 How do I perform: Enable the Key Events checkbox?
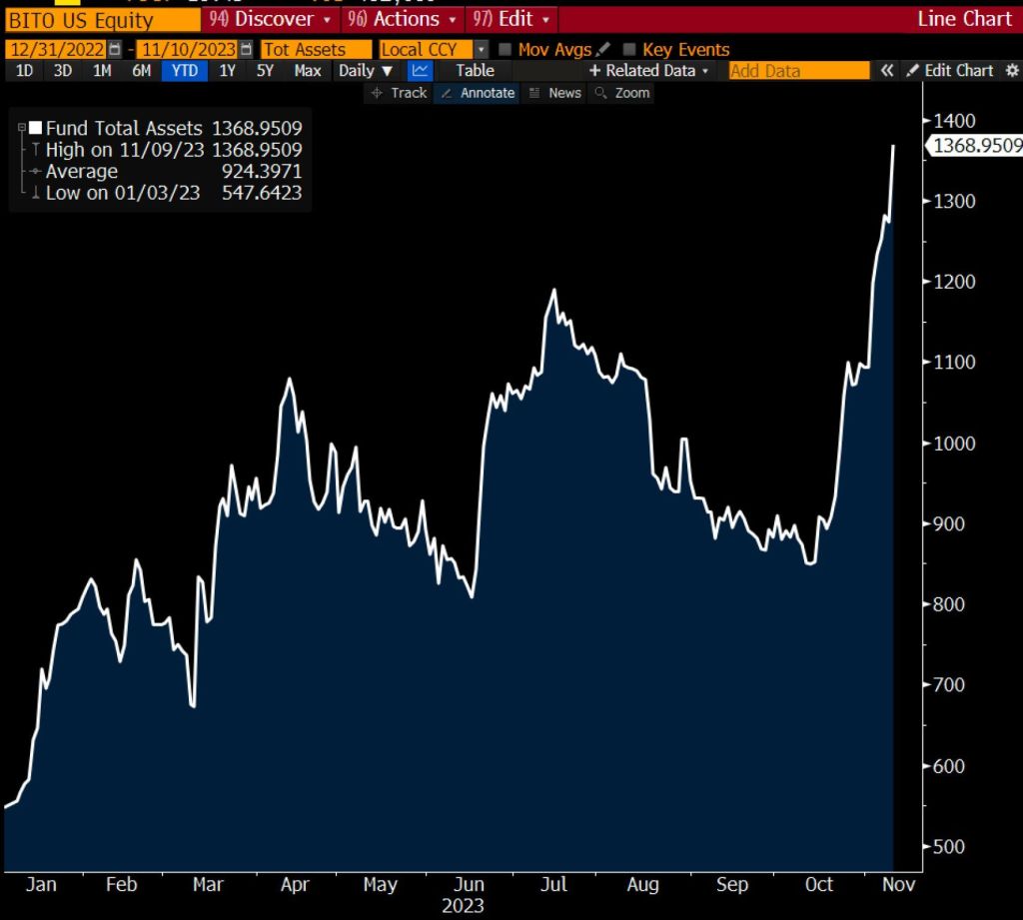tap(629, 49)
